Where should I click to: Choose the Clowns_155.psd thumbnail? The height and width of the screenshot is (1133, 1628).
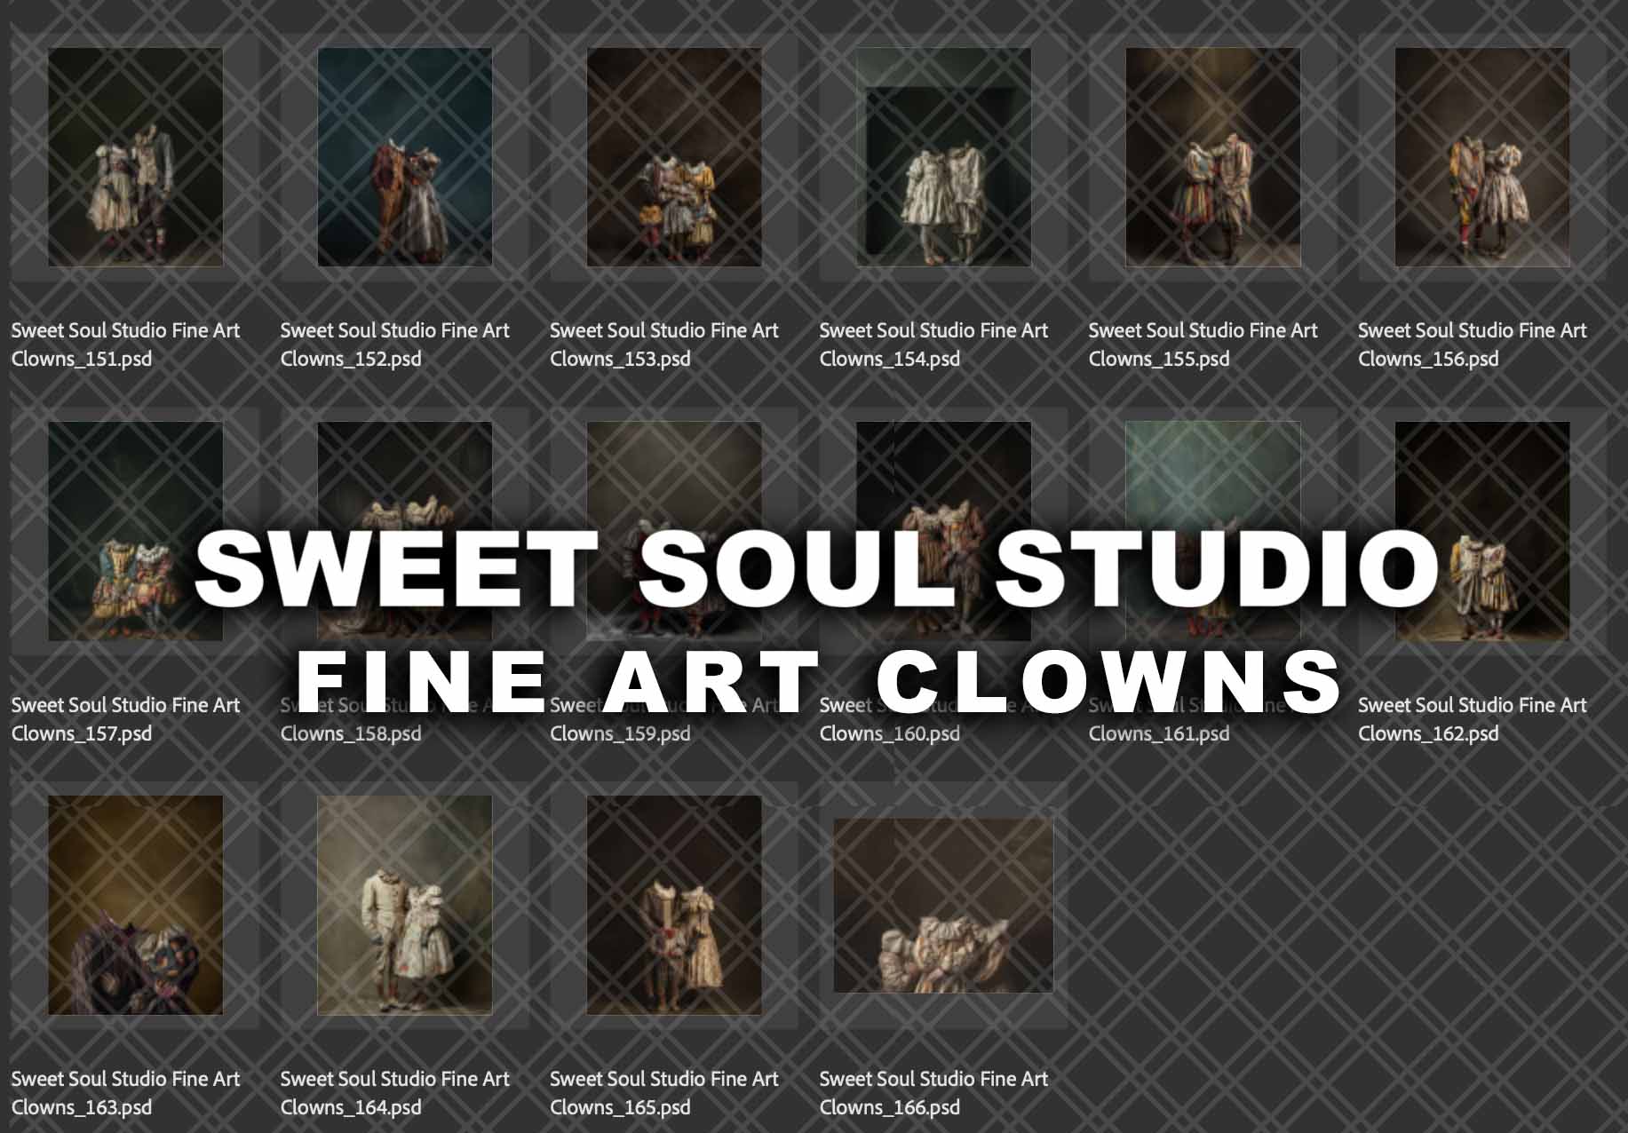(x=1213, y=157)
